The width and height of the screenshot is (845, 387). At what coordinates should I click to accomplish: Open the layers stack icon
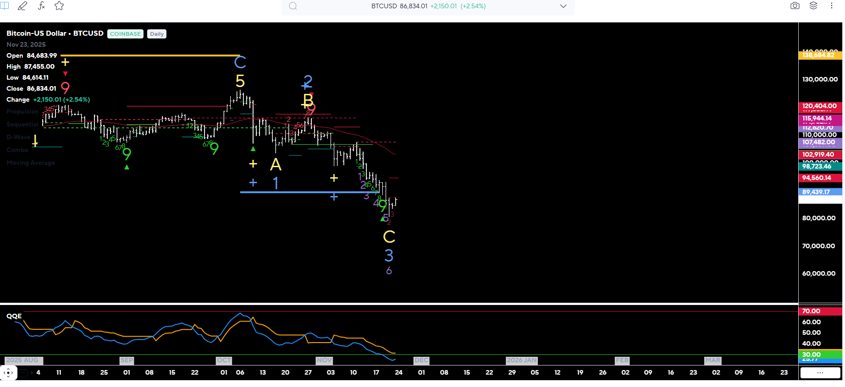point(813,6)
